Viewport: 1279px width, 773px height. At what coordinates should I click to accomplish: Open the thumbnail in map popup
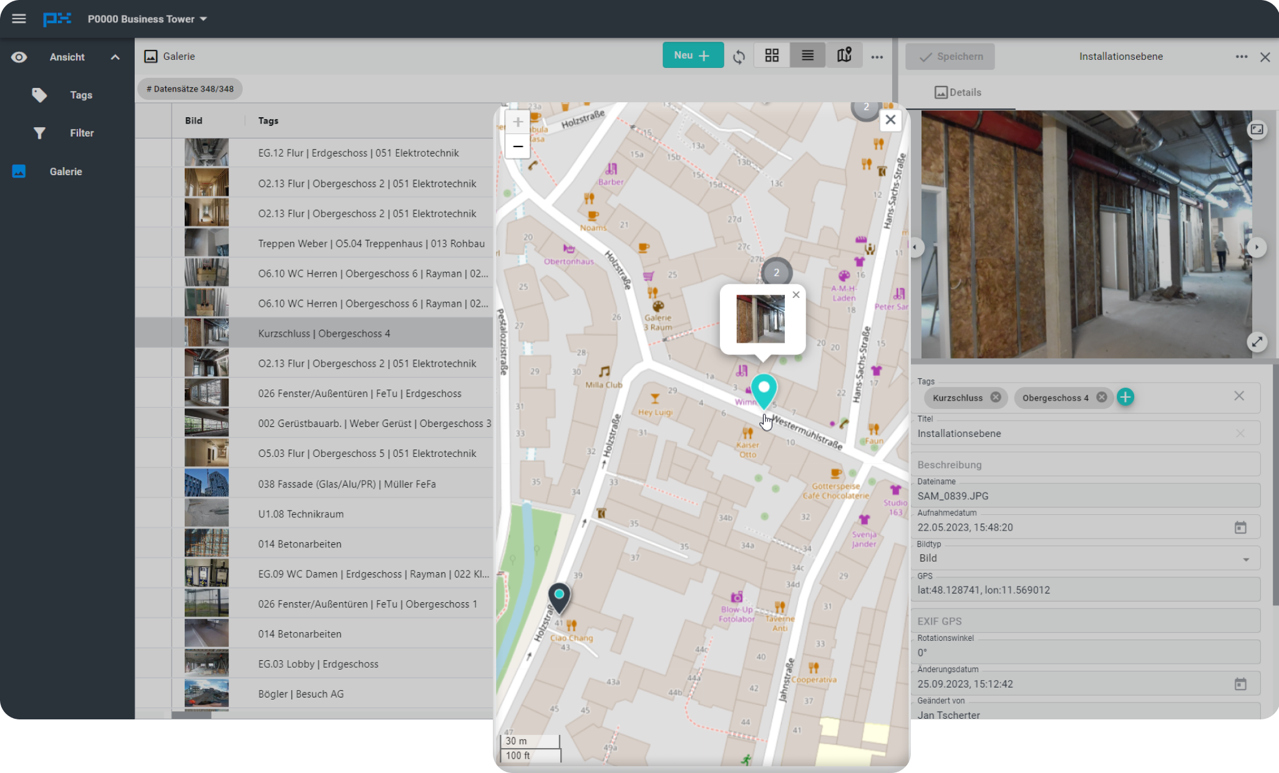click(760, 319)
